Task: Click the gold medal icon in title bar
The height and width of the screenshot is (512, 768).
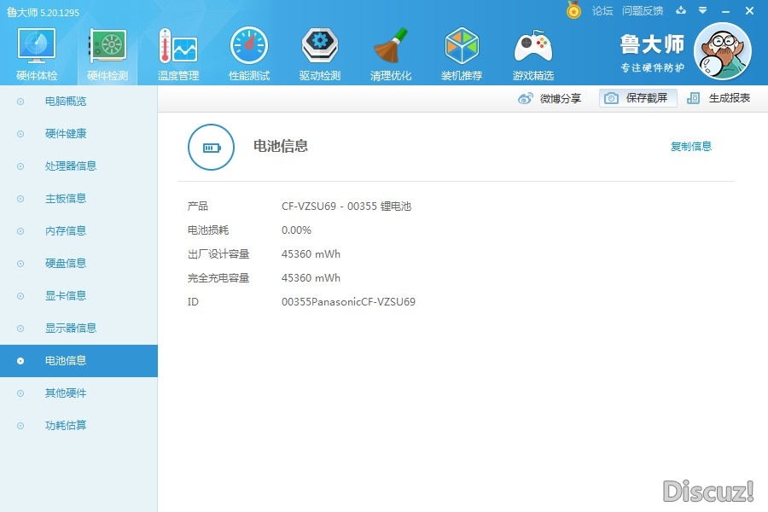Action: pos(573,10)
